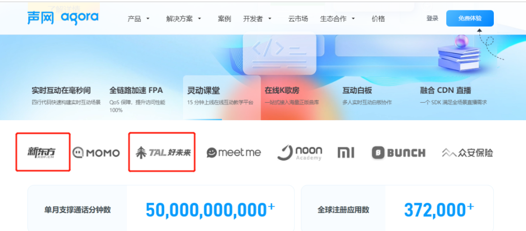This screenshot has height=231, width=526.
Task: Open the 众安保险 logo
Action: tap(468, 153)
